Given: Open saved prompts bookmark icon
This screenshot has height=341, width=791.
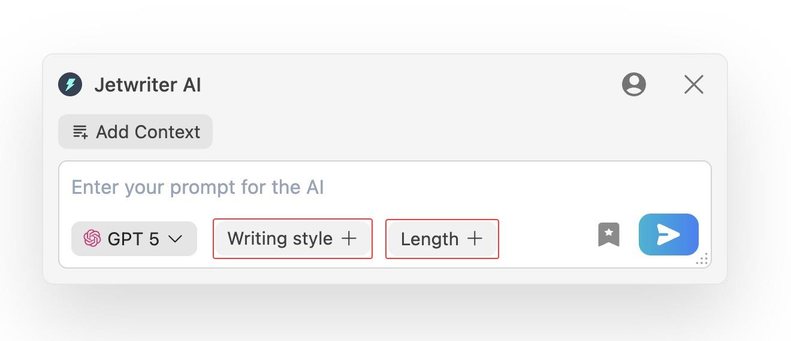Looking at the screenshot, I should tap(608, 235).
